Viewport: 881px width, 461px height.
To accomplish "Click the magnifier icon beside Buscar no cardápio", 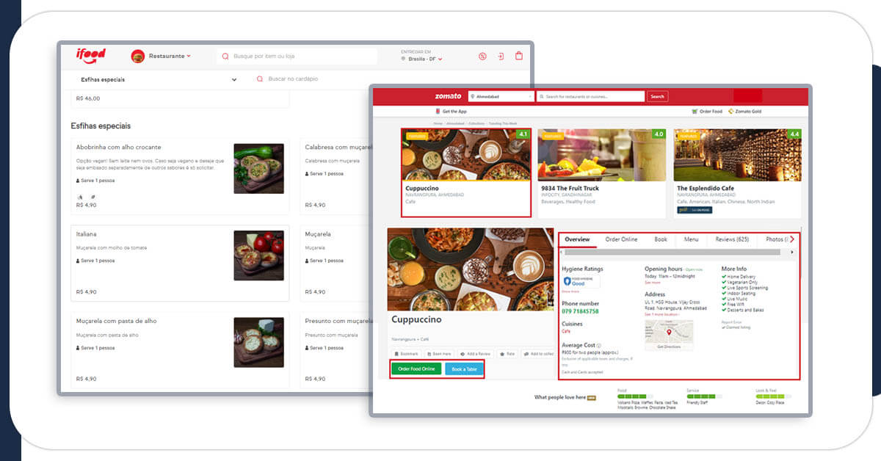I will [259, 79].
